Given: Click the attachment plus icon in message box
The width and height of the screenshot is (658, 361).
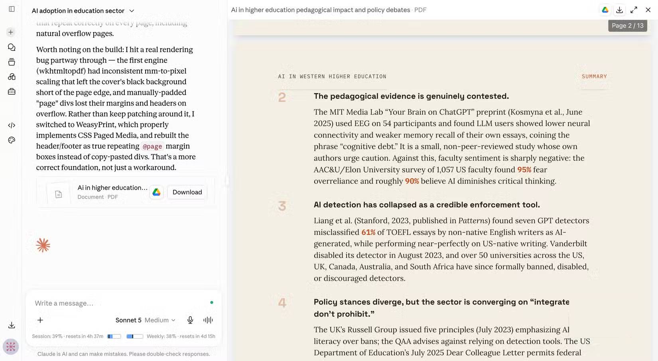Looking at the screenshot, I should [x=40, y=320].
